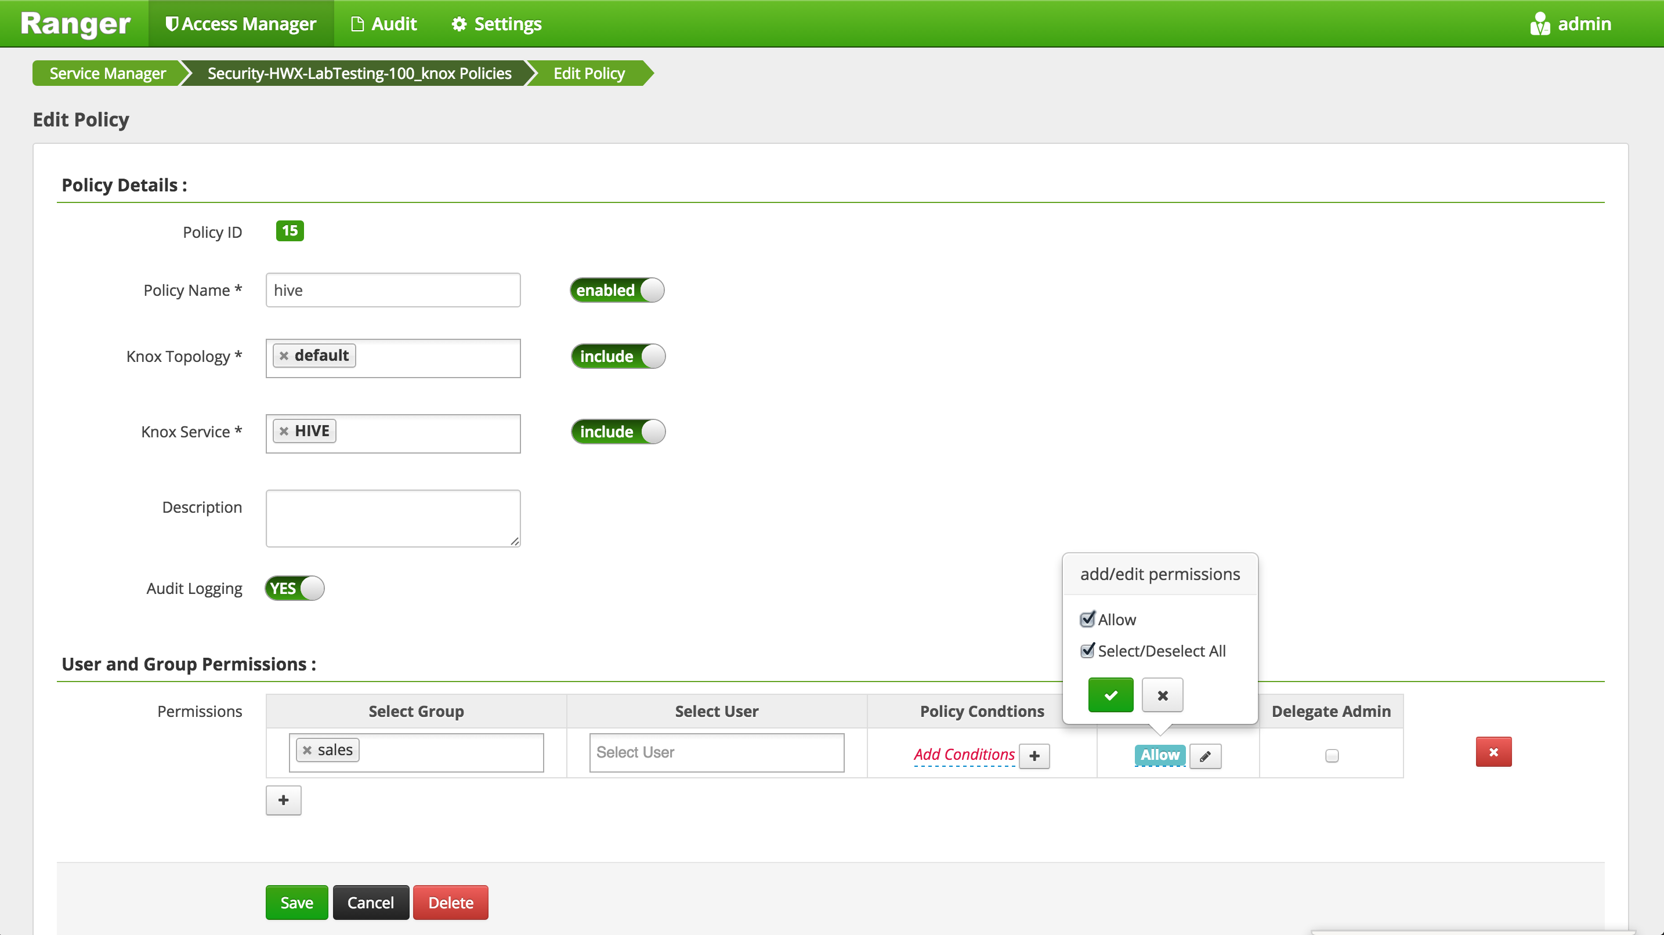Toggle the policy enabled switch
This screenshot has height=935, width=1664.
[x=616, y=290]
